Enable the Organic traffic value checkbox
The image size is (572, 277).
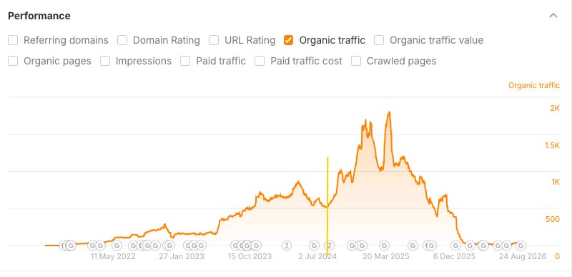click(x=379, y=40)
